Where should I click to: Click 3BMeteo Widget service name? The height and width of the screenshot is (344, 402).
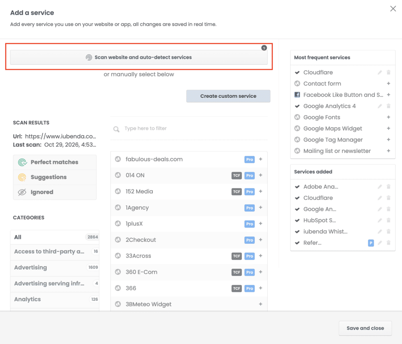[148, 304]
